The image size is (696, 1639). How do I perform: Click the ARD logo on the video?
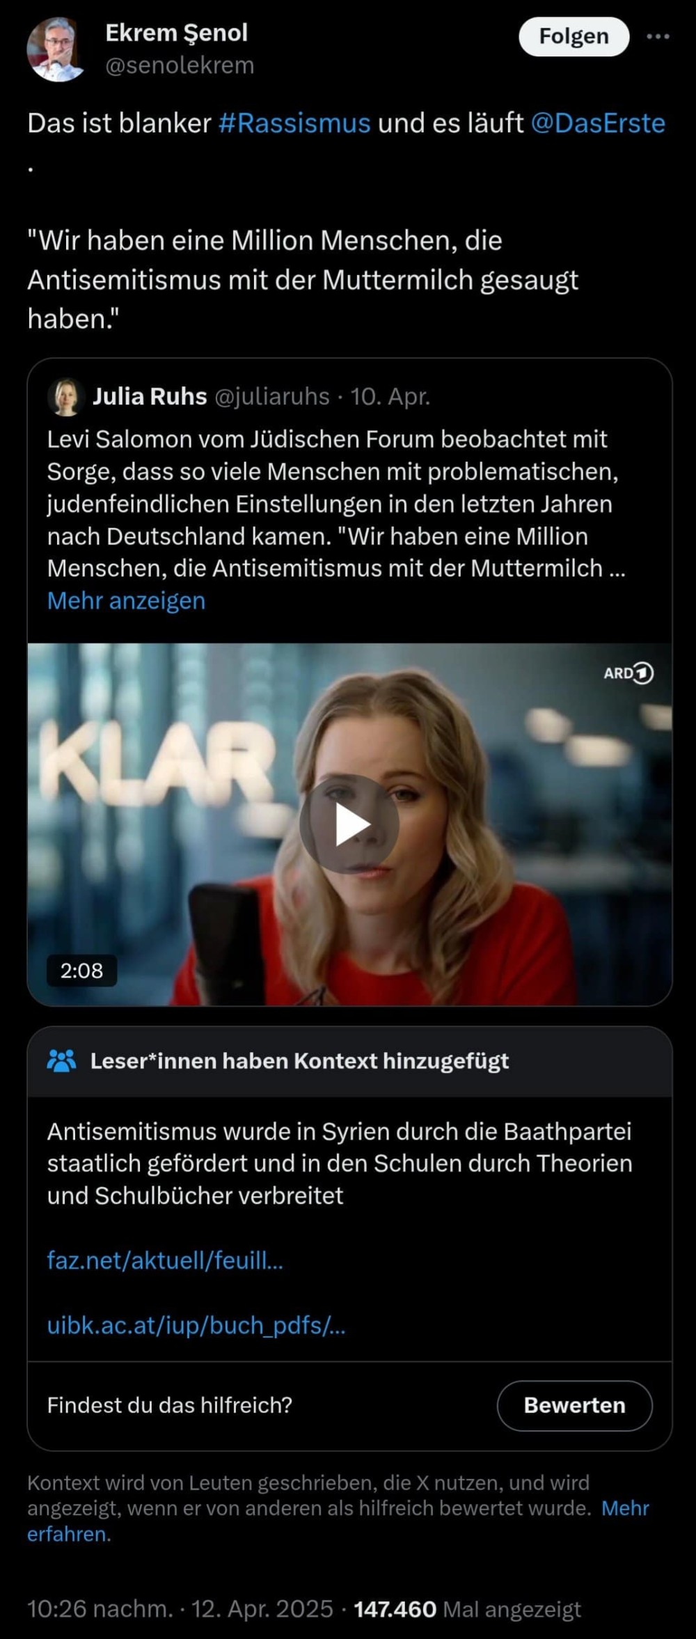628,673
